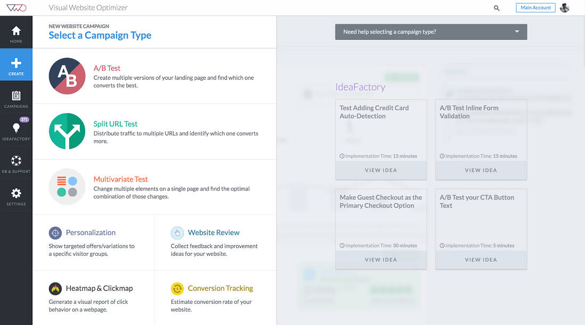Click the user avatar in top right
Image resolution: width=585 pixels, height=325 pixels.
[564, 7]
